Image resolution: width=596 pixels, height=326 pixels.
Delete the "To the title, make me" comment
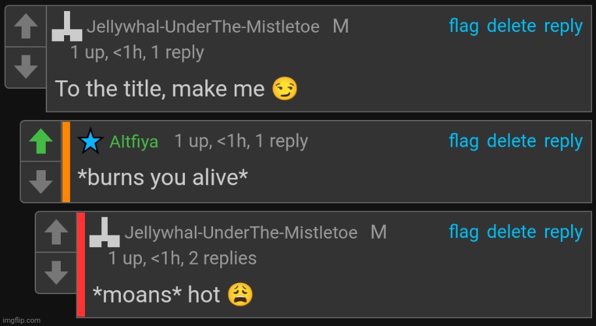pyautogui.click(x=511, y=26)
